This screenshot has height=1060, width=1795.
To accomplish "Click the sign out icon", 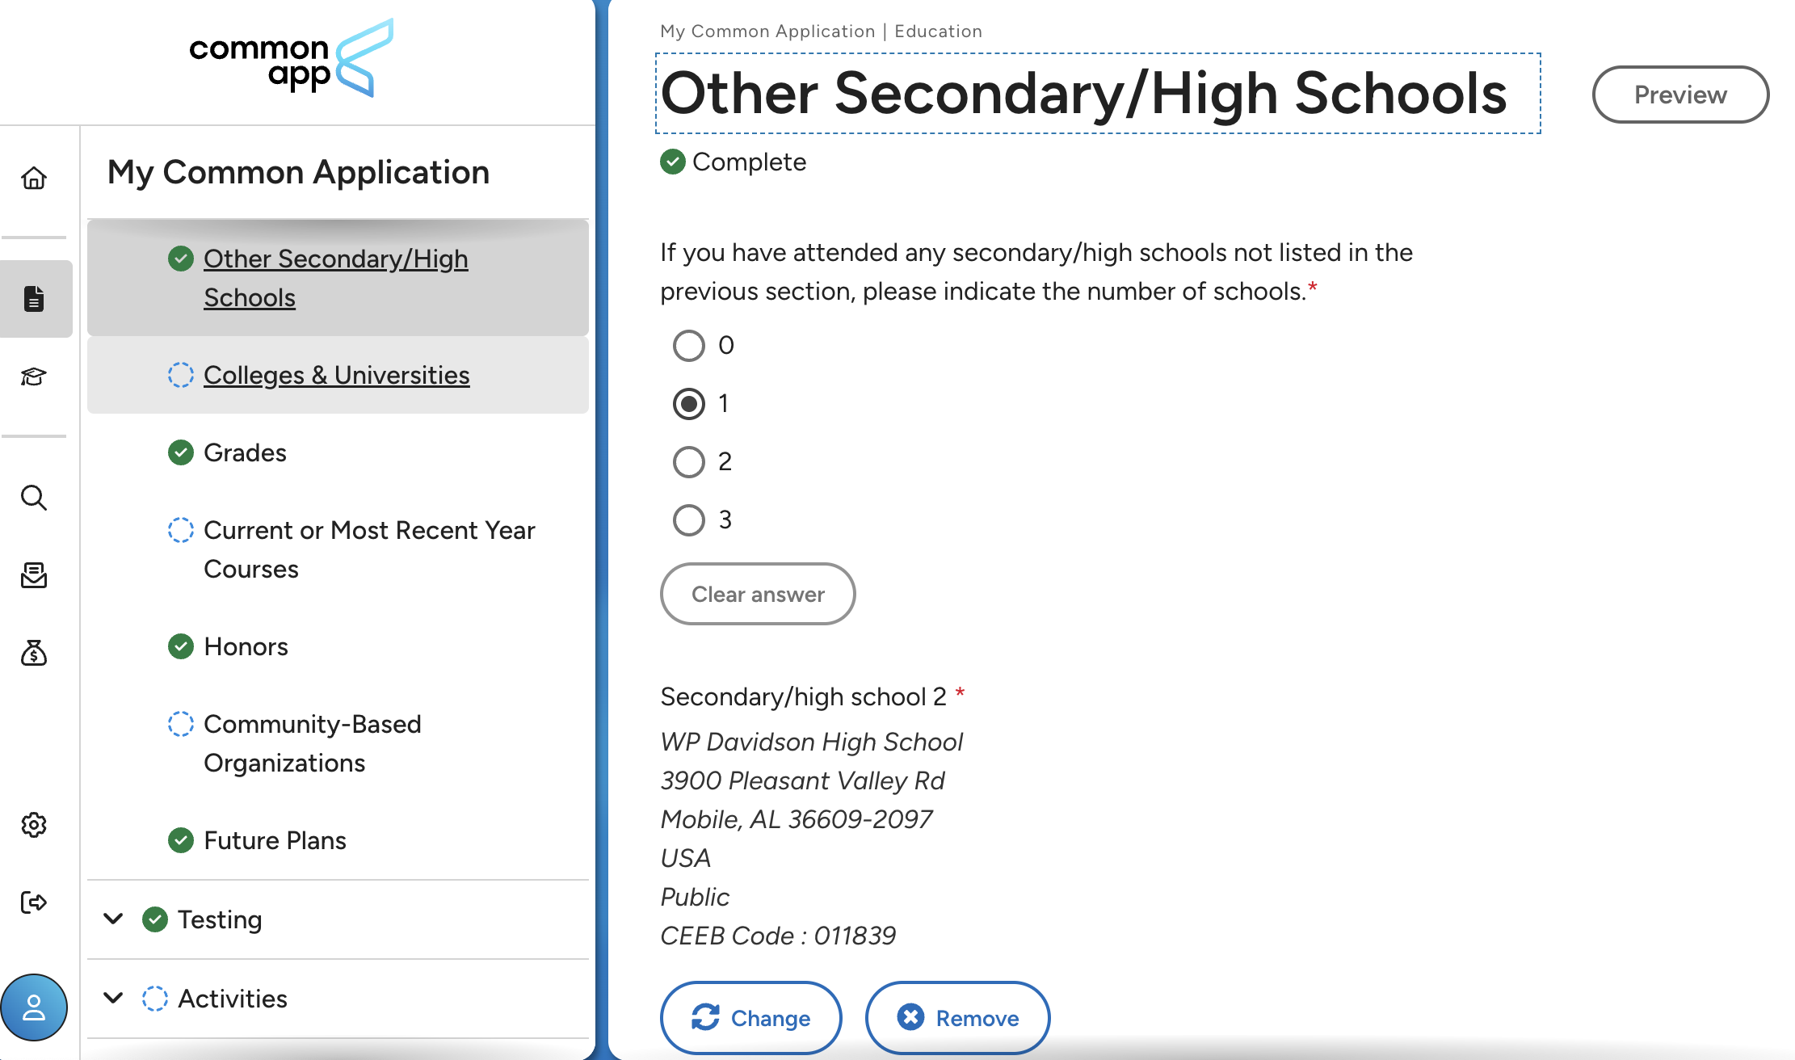I will pos(34,902).
